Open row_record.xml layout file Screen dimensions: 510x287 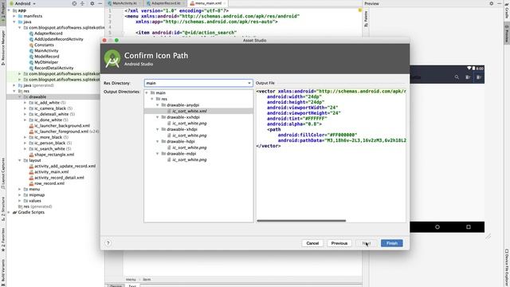(x=49, y=183)
